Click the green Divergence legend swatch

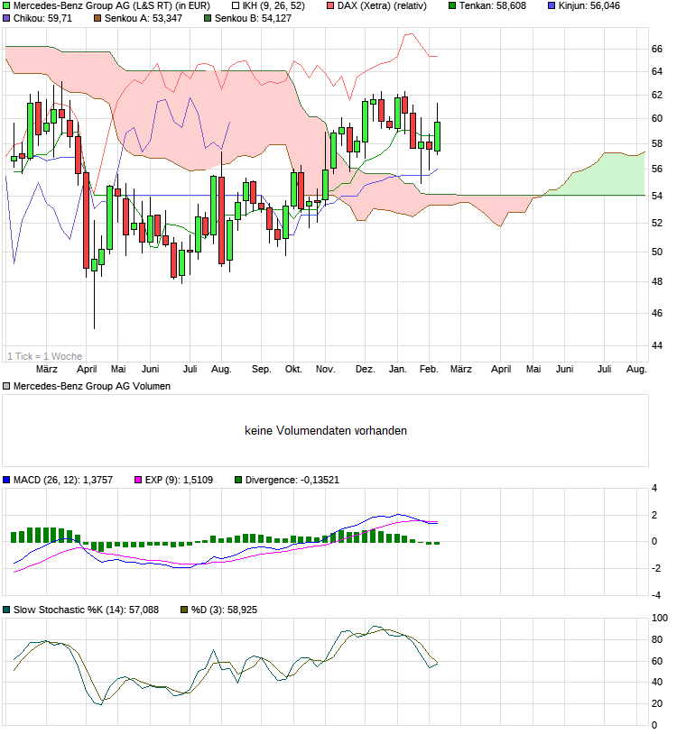point(238,480)
